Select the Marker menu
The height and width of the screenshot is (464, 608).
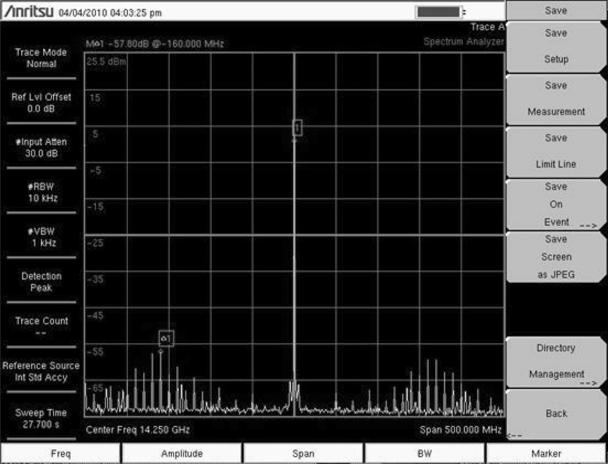pyautogui.click(x=546, y=454)
